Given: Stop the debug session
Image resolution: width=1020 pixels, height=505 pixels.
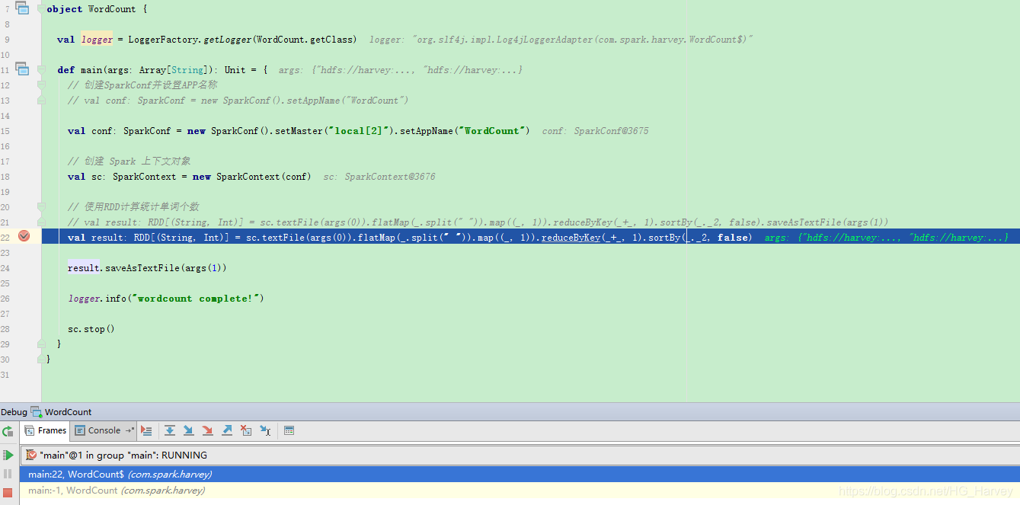Looking at the screenshot, I should 8,493.
